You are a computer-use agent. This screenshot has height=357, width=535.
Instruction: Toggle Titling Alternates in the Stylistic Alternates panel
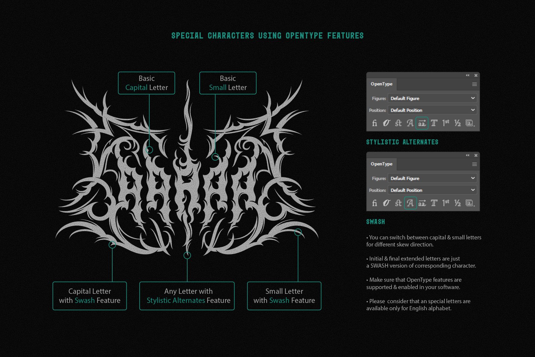tap(434, 123)
